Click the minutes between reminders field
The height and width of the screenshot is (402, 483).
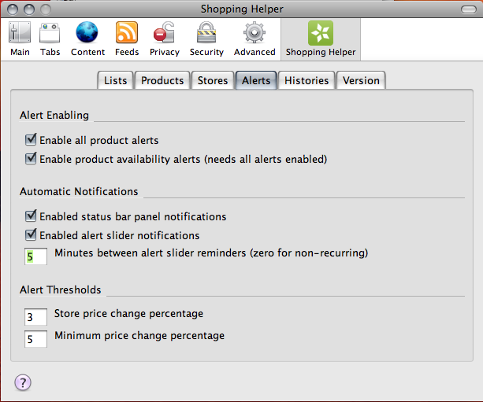pos(35,256)
